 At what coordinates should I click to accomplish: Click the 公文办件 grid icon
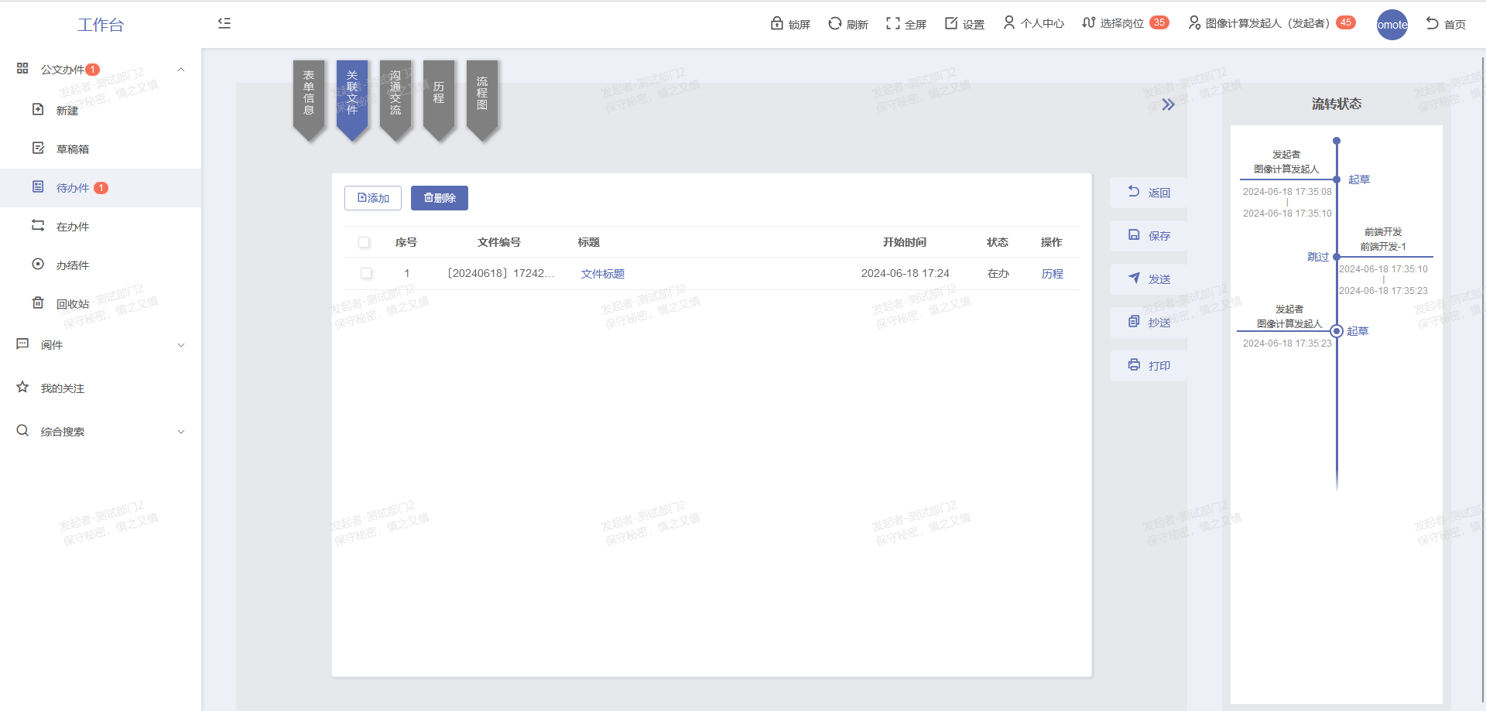click(22, 68)
